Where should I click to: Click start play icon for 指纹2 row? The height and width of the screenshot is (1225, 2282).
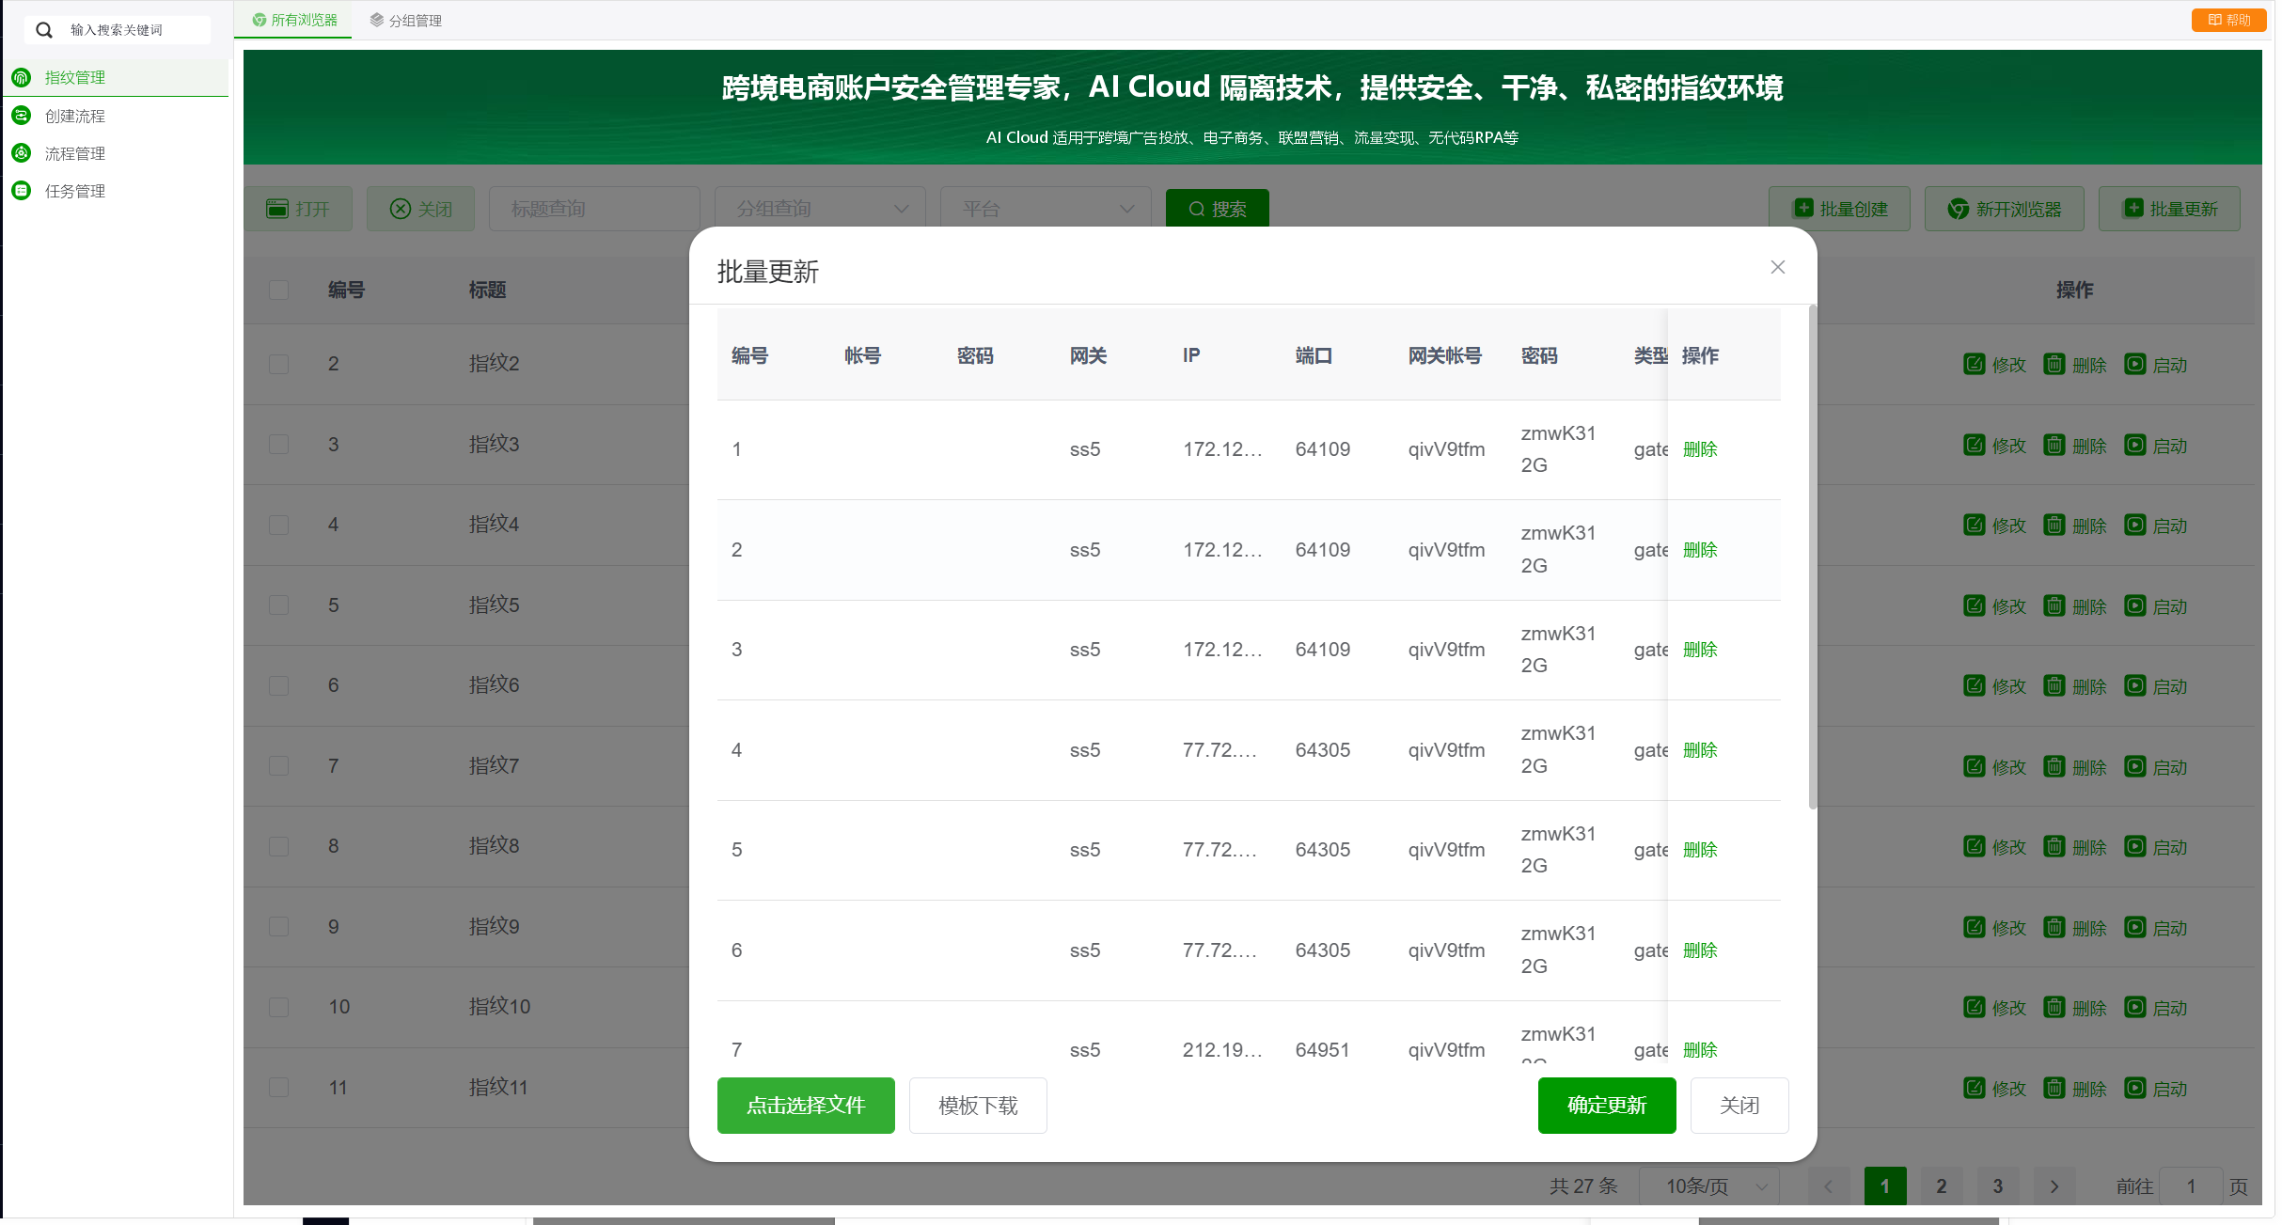point(2134,364)
